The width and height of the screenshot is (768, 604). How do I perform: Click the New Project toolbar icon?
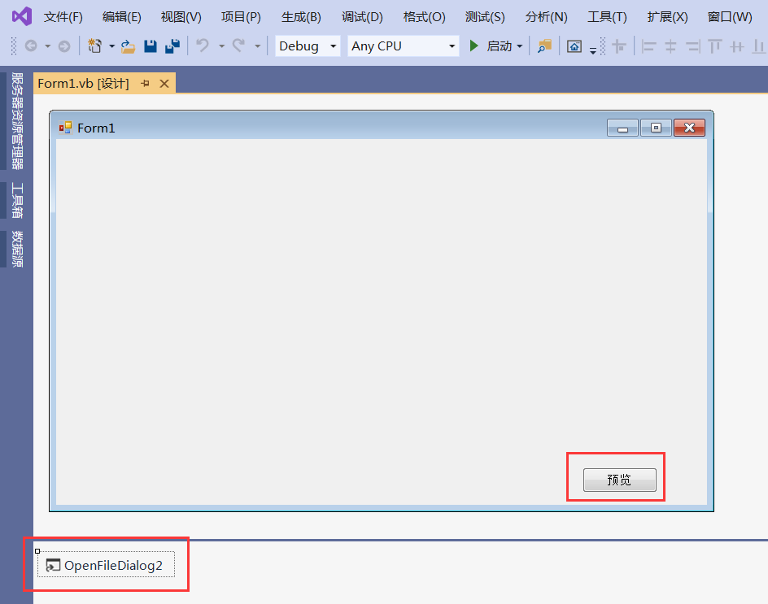pyautogui.click(x=94, y=46)
